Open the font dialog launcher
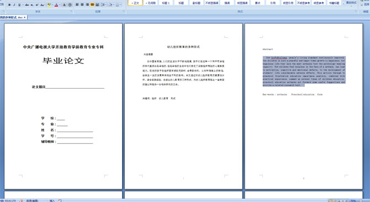The width and height of the screenshot is (370, 202). pos(71,12)
